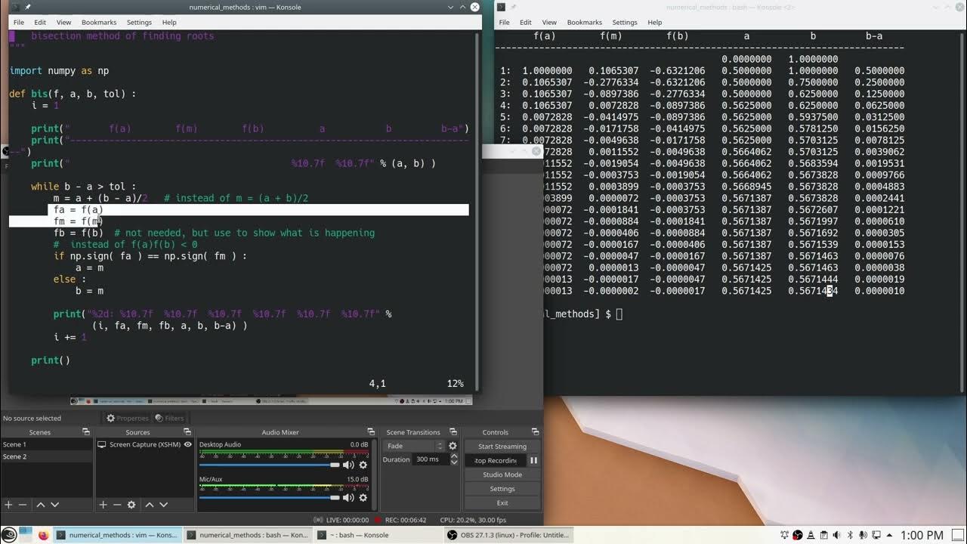Image resolution: width=967 pixels, height=544 pixels.
Task: Undock the Audio Mixer panel
Action: tap(371, 432)
